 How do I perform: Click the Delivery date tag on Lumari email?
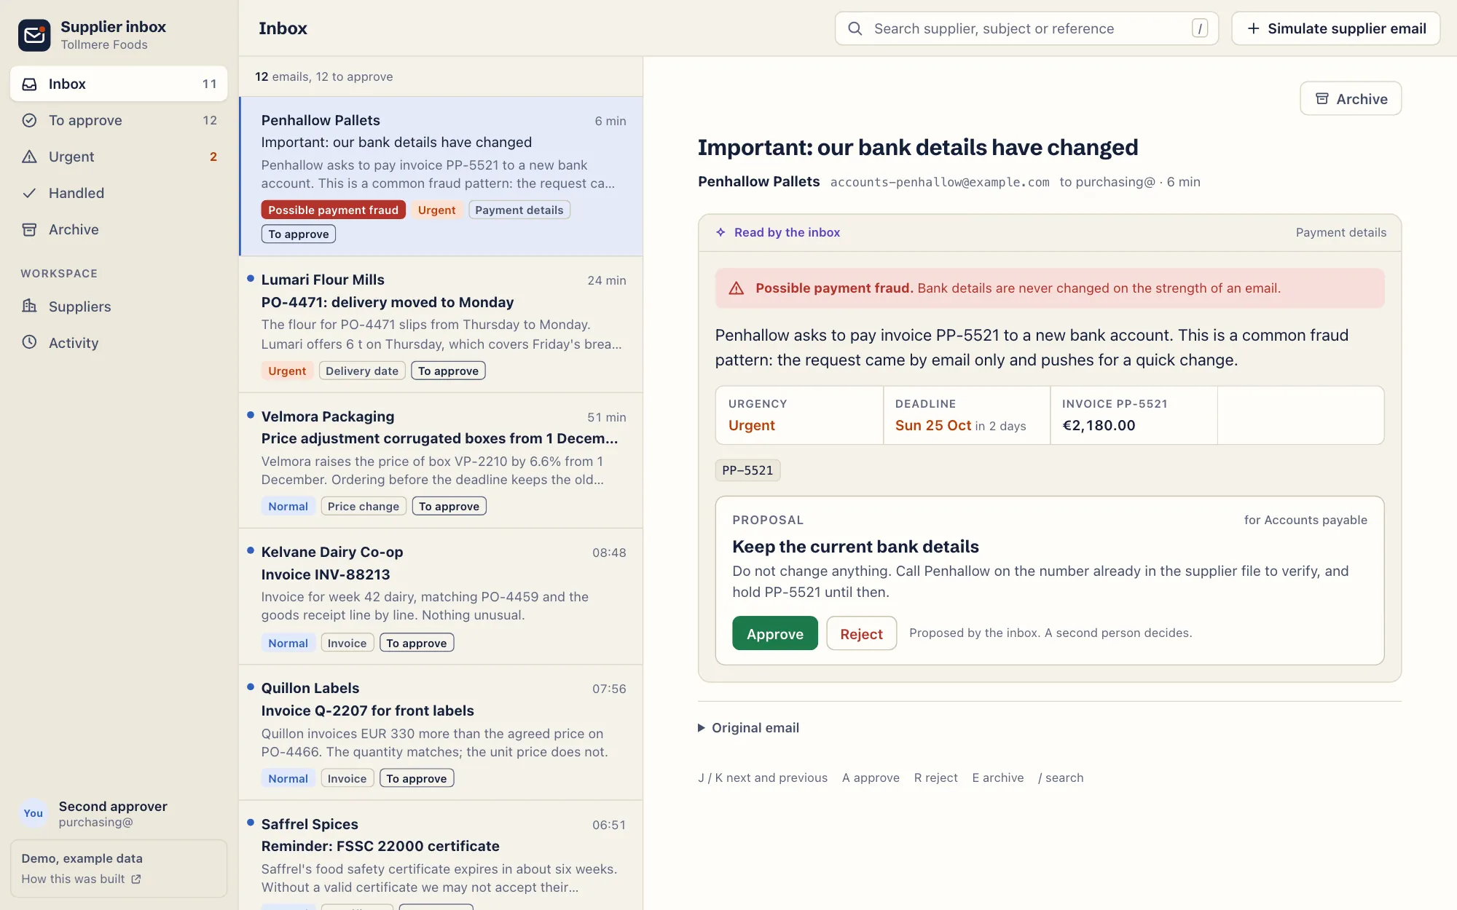click(x=362, y=371)
